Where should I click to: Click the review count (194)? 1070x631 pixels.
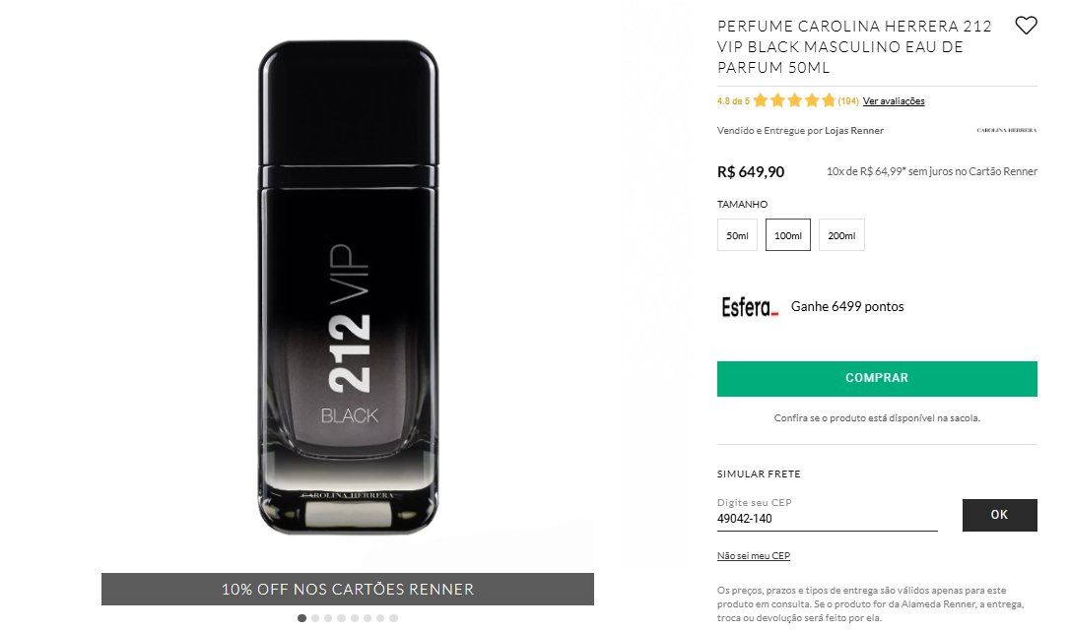click(x=848, y=101)
